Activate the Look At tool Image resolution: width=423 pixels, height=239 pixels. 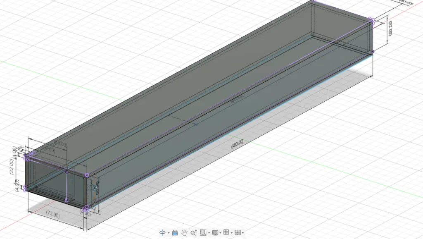click(175, 232)
